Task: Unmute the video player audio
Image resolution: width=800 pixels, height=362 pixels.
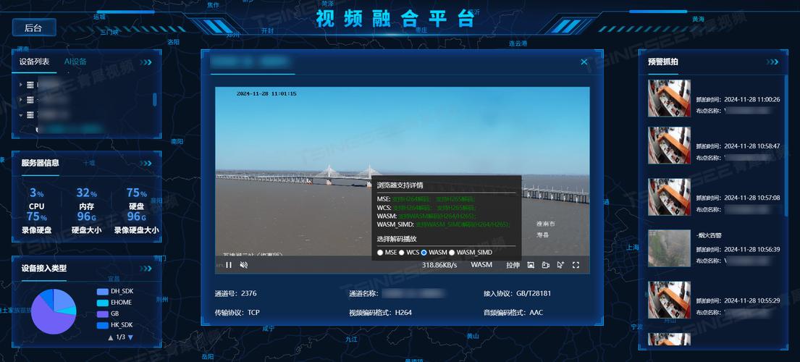Action: [244, 264]
